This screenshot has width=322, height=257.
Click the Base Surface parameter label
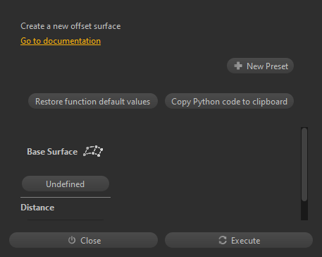click(x=52, y=152)
